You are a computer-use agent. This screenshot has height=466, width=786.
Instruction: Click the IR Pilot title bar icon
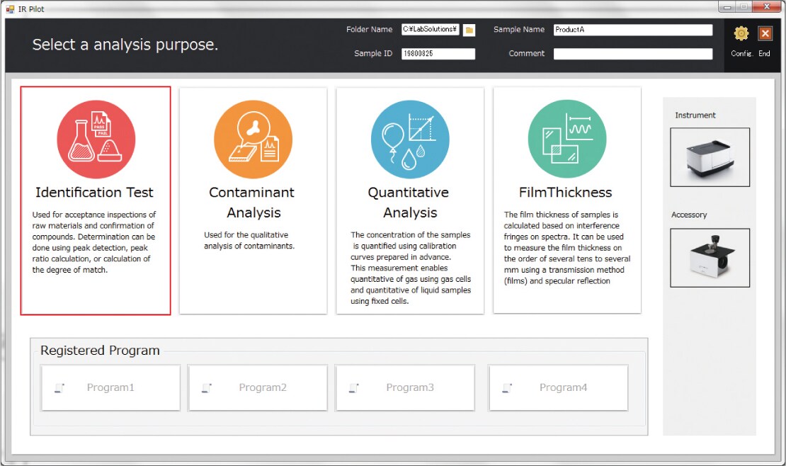[x=10, y=9]
